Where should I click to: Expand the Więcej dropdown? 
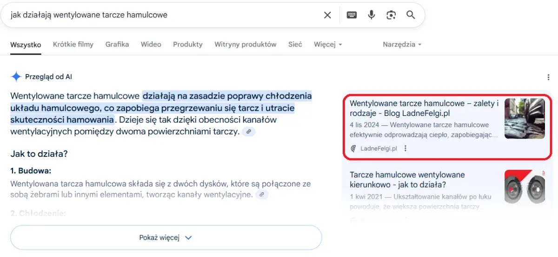click(328, 45)
